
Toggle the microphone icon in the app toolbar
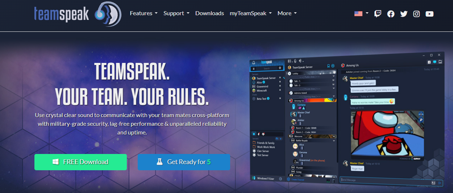(295, 61)
